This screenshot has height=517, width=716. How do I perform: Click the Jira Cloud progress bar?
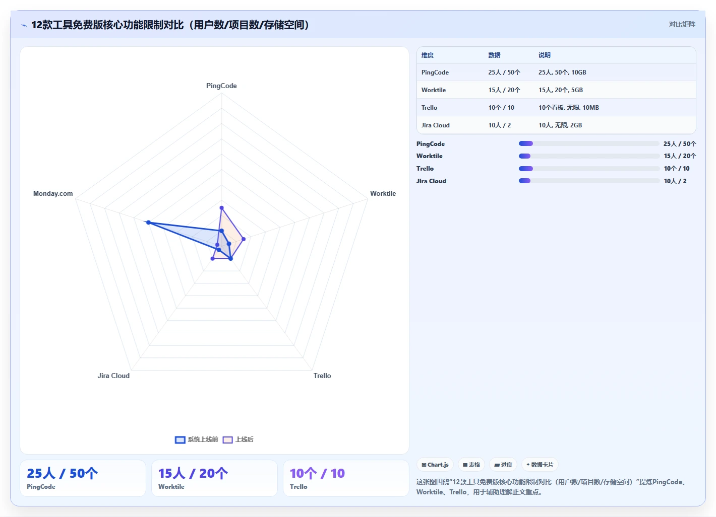click(x=589, y=181)
